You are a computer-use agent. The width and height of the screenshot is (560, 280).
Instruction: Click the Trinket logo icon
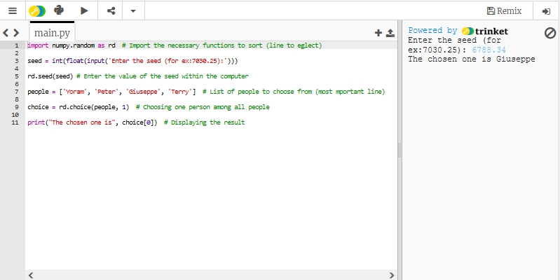[36, 10]
